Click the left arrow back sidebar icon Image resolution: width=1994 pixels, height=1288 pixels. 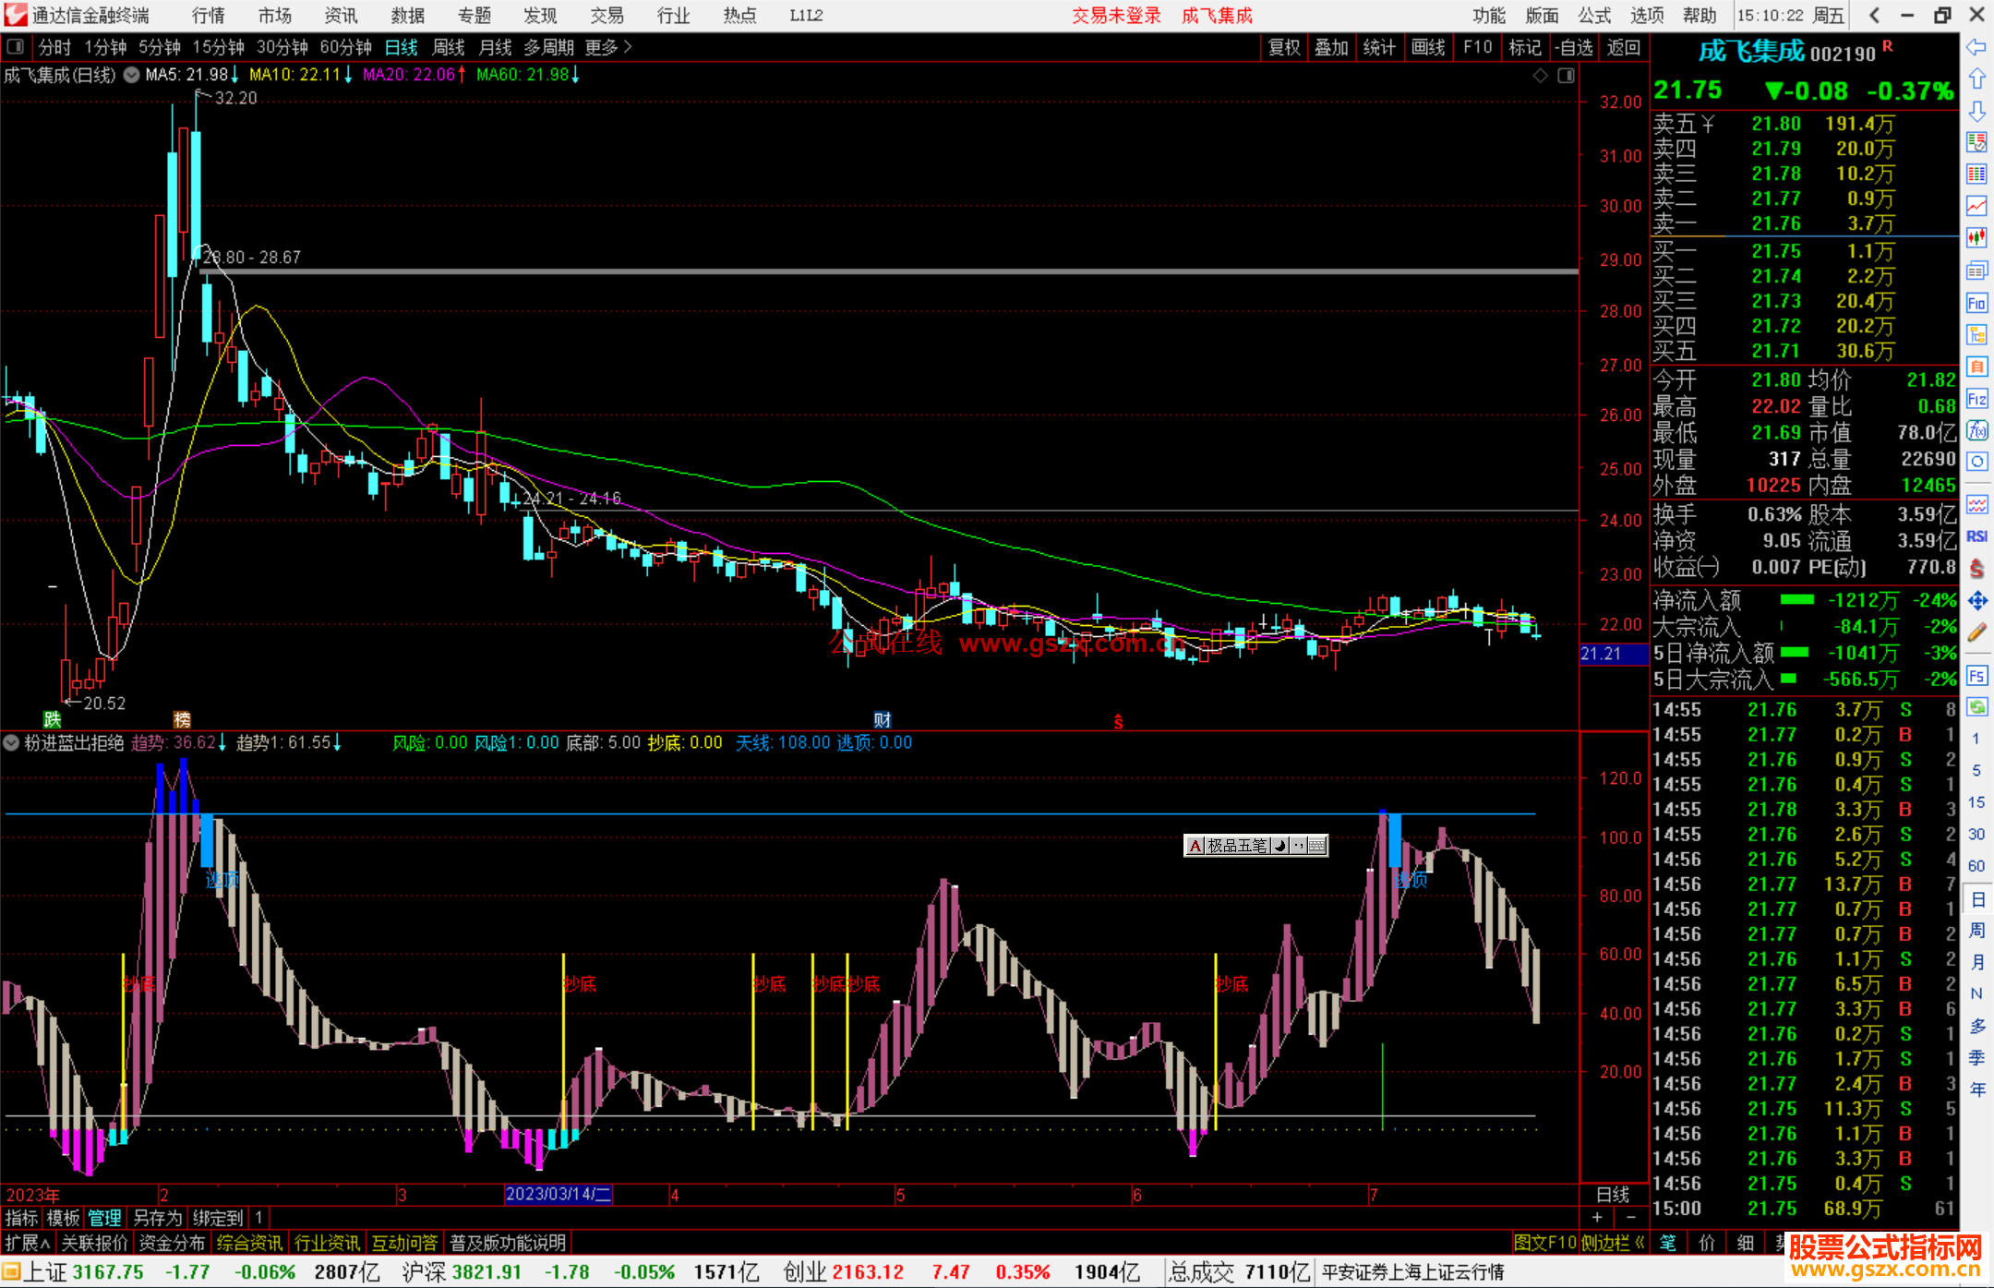point(1976,47)
